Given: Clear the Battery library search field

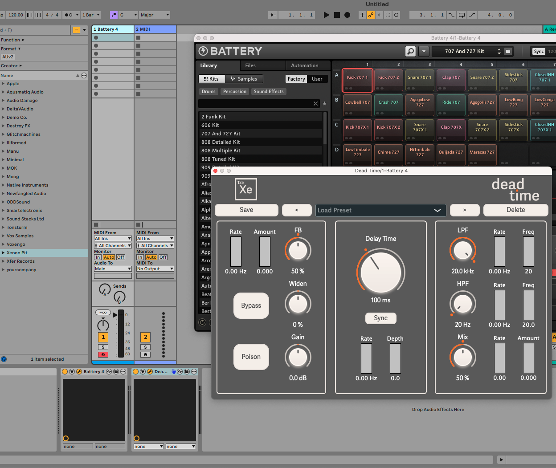Looking at the screenshot, I should click(x=316, y=103).
